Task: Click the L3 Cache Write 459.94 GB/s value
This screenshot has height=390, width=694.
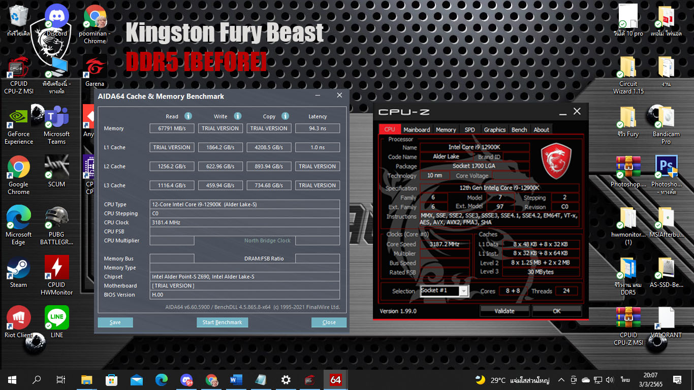Action: 220,185
